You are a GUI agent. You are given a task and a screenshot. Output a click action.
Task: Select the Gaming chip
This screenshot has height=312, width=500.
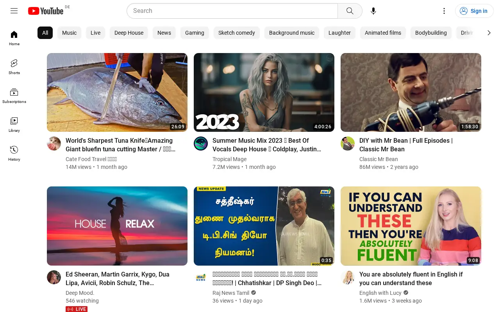click(195, 33)
